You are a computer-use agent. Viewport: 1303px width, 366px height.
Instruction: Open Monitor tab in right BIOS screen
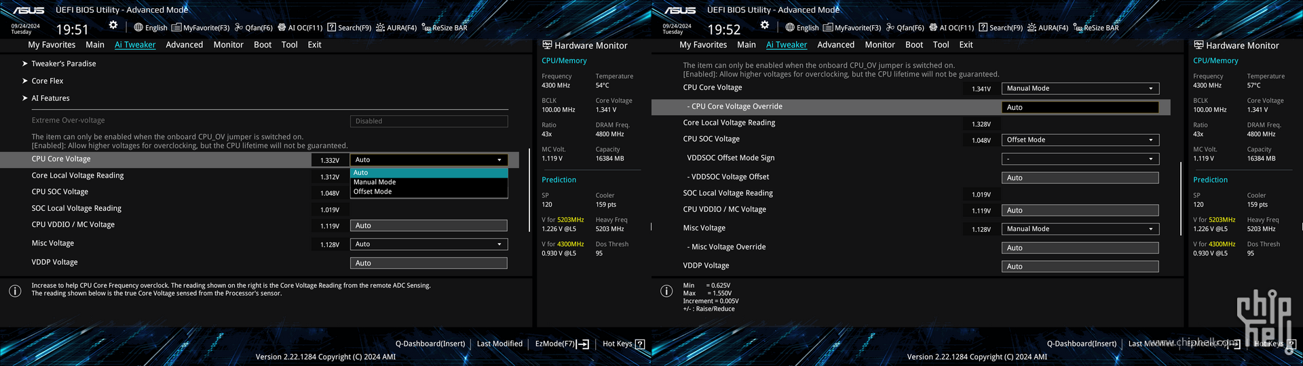(880, 45)
